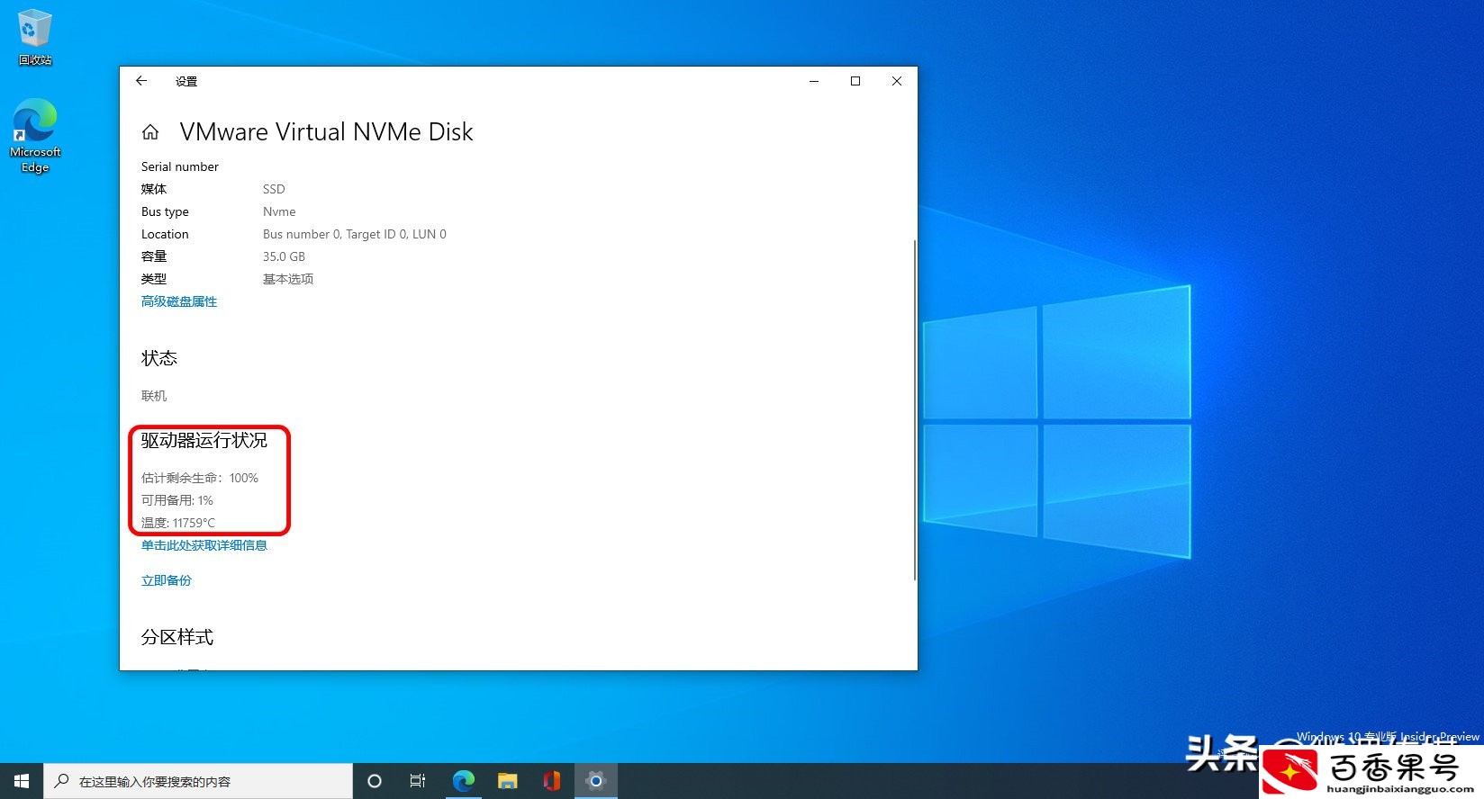Screen dimensions: 1484x799
Task: Maximize the Settings window
Action: coord(855,81)
